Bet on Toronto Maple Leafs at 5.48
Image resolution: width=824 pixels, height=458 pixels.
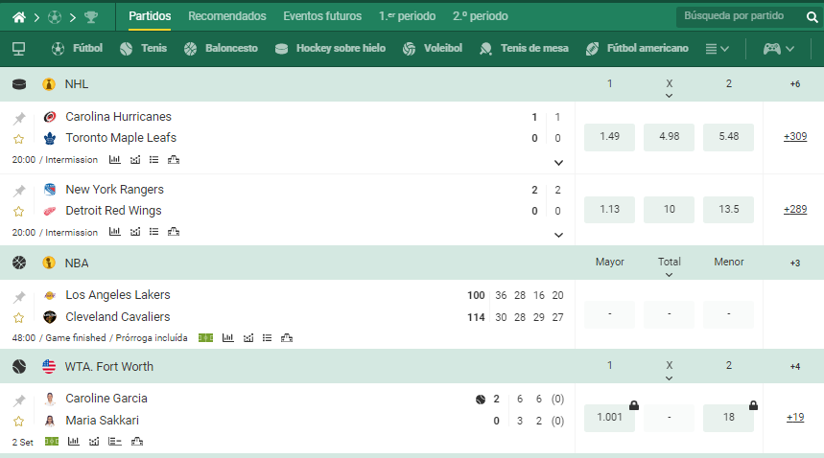point(728,137)
